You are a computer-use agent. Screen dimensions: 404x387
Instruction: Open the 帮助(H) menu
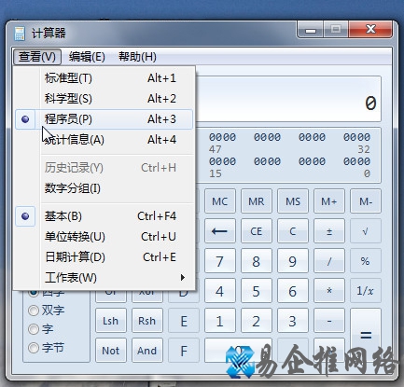coord(137,57)
